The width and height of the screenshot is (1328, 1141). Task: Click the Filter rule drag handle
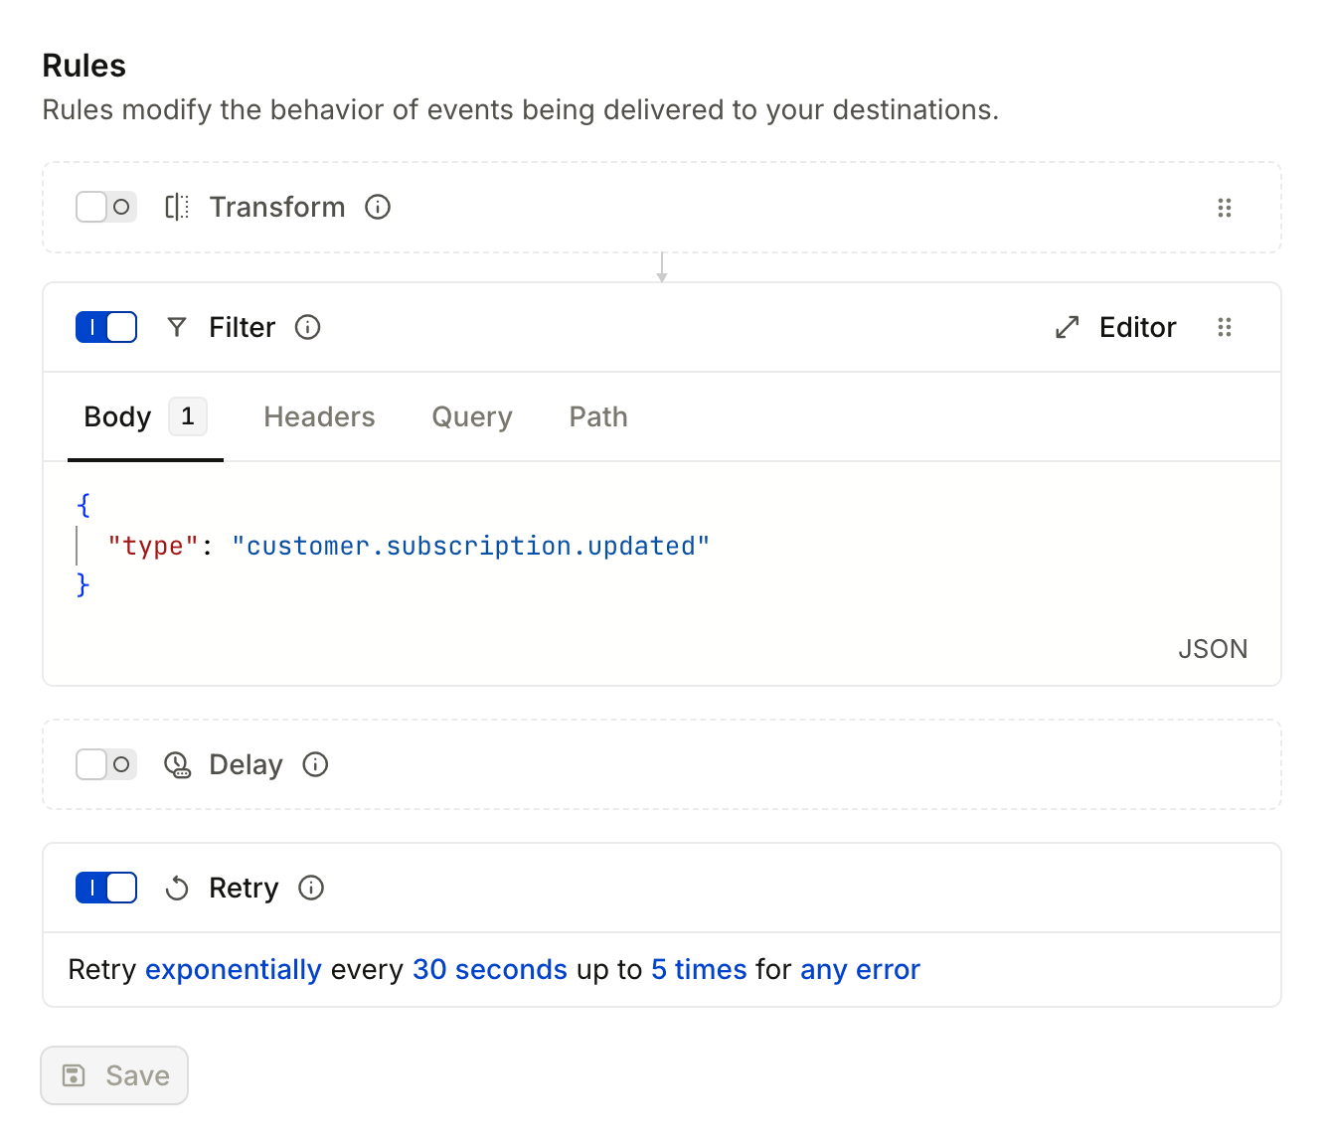click(1225, 327)
